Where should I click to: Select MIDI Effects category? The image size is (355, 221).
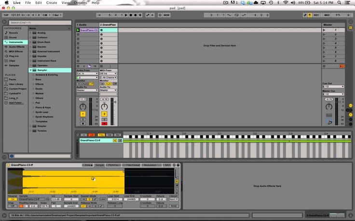tap(16, 51)
